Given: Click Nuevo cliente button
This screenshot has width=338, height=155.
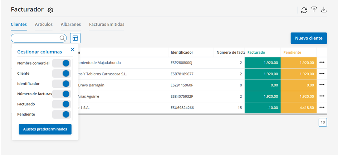Looking at the screenshot, I should pos(309,38).
